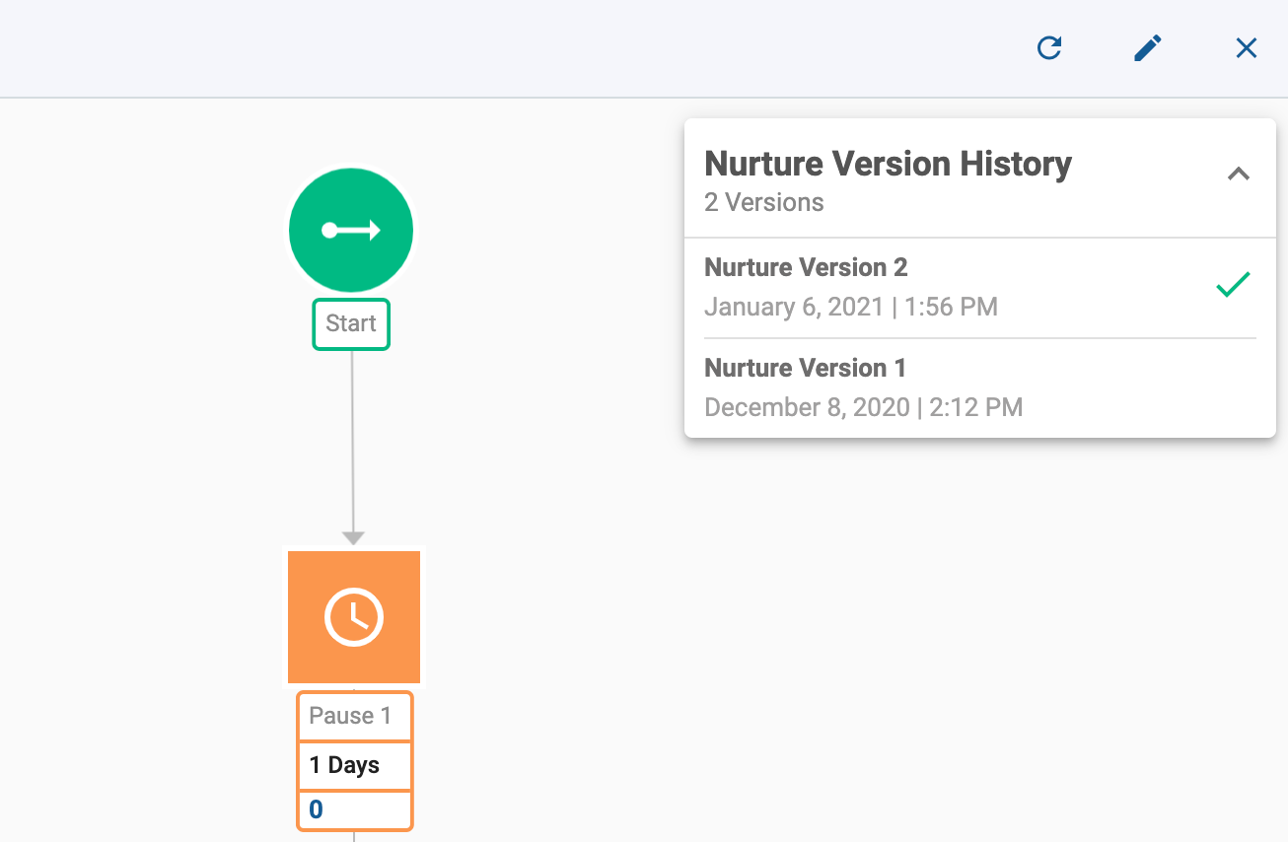Switch to Nurture Version 1
The image size is (1288, 842).
coord(805,369)
